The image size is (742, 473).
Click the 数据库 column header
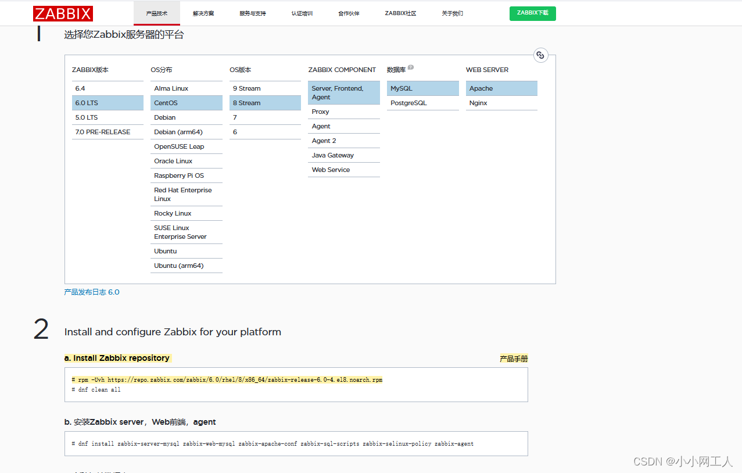(x=396, y=70)
